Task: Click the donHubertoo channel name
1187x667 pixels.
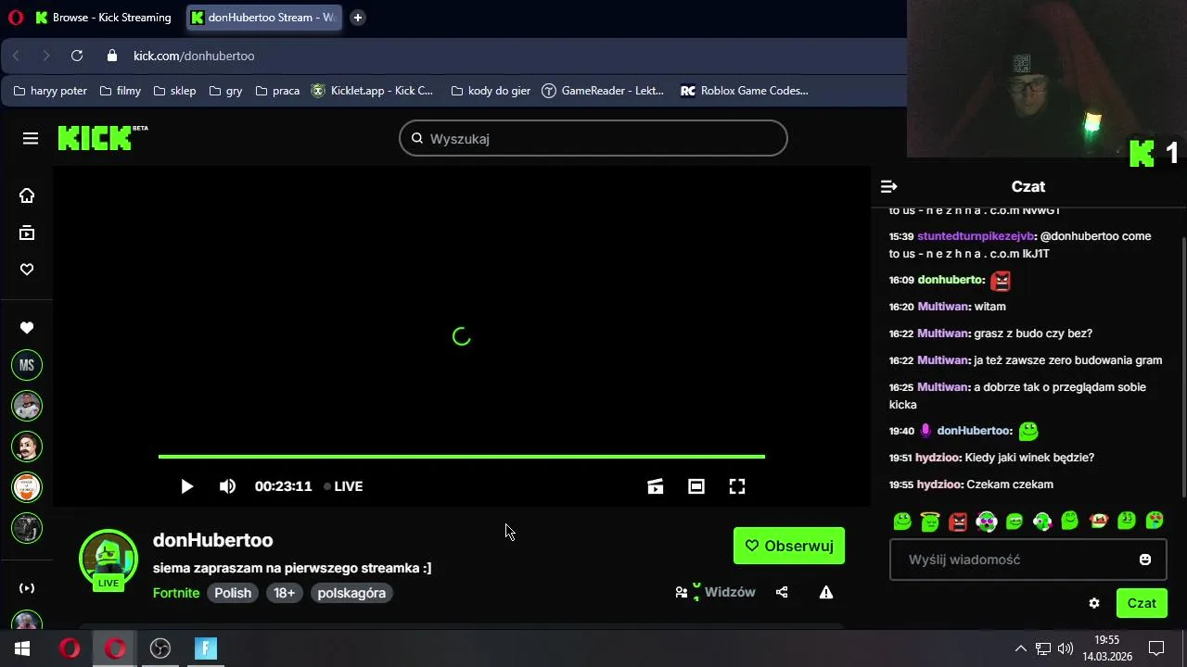Action: [x=213, y=540]
